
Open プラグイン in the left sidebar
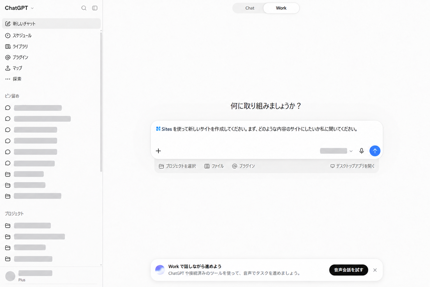(17, 57)
